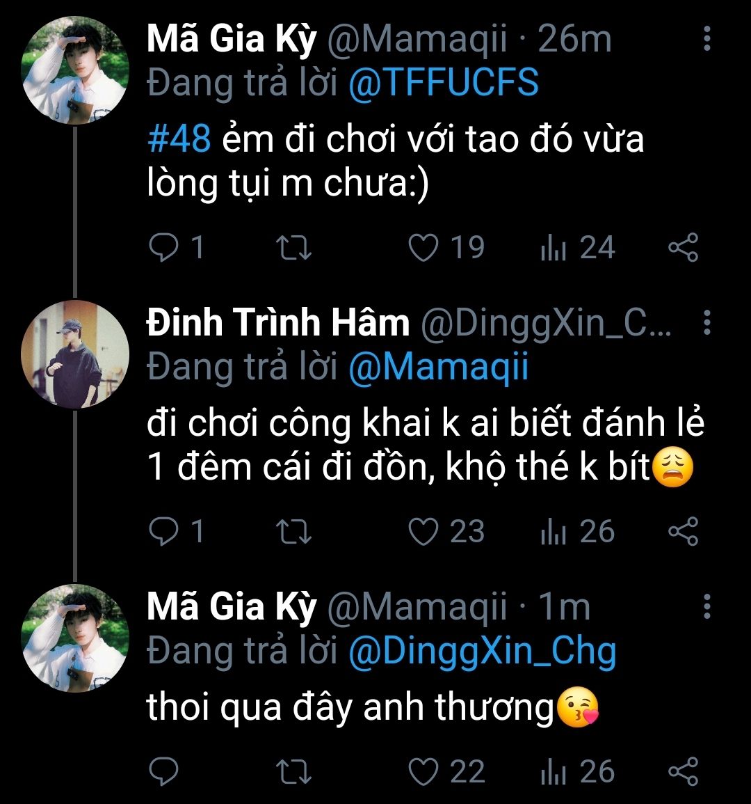Reply to Đinh Trình Hâm's tweet
751x804 pixels.
[164, 532]
